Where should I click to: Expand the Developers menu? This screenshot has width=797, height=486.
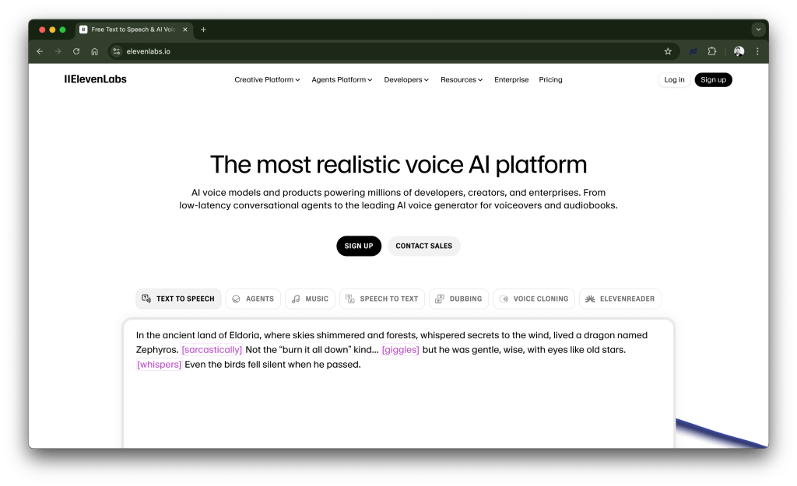pyautogui.click(x=406, y=80)
